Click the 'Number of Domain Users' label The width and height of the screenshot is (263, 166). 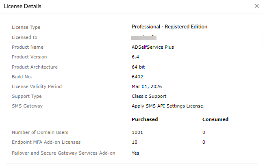coord(40,132)
